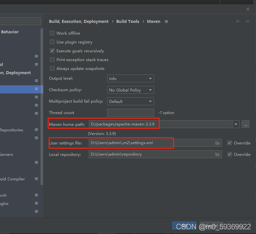Click the '...' browse button for Maven home
256x234 pixels.
point(246,124)
